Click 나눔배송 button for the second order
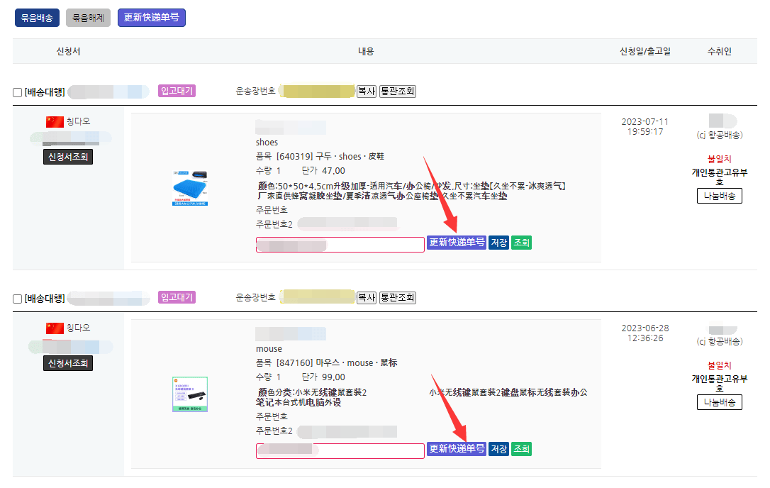The width and height of the screenshot is (770, 488). tap(720, 402)
